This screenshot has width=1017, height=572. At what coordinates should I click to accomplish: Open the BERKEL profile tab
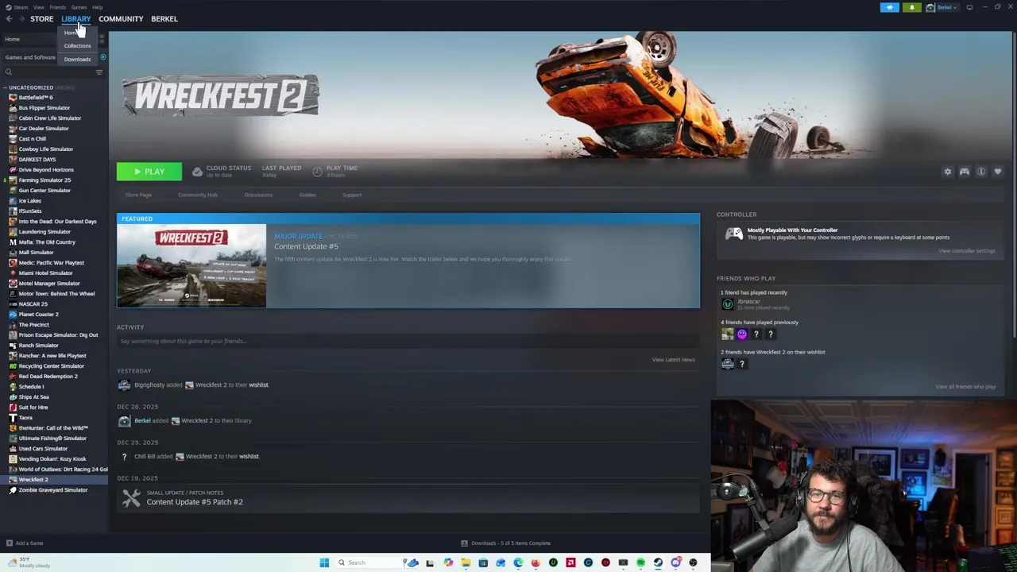pos(164,19)
